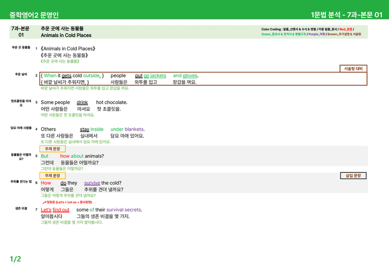Click "Some people" in sentence 3
Viewport: 389px width, 275px height.
click(x=55, y=102)
